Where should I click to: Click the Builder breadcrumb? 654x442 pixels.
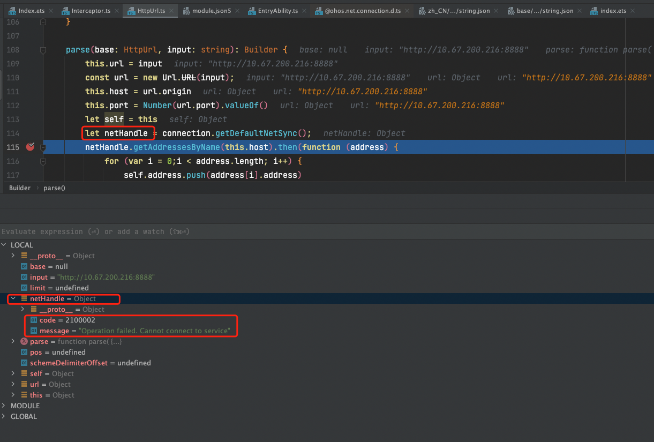pyautogui.click(x=19, y=188)
